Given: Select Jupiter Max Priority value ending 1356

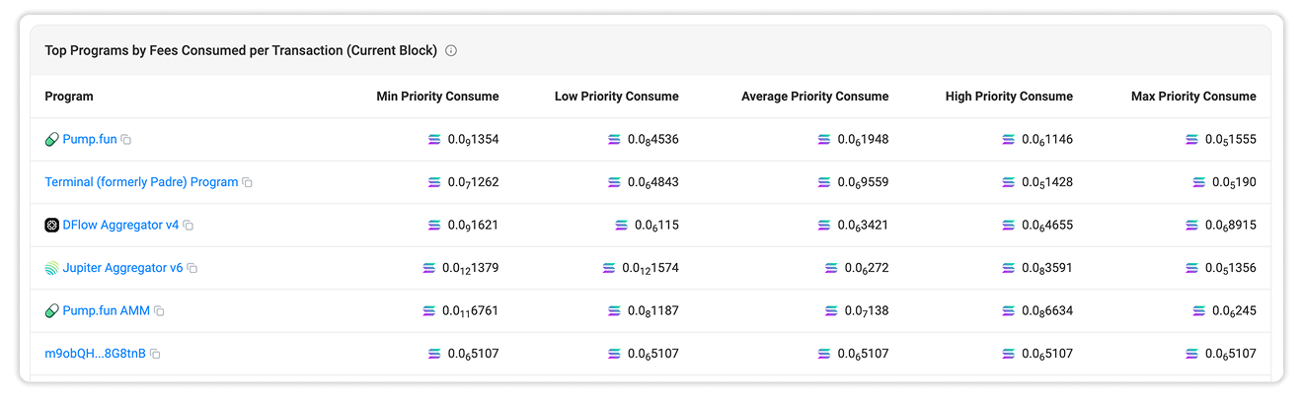Looking at the screenshot, I should [1231, 268].
